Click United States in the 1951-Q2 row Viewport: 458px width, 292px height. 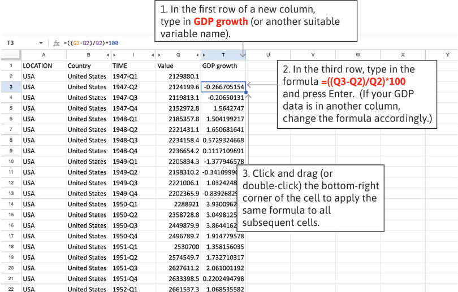pos(89,258)
